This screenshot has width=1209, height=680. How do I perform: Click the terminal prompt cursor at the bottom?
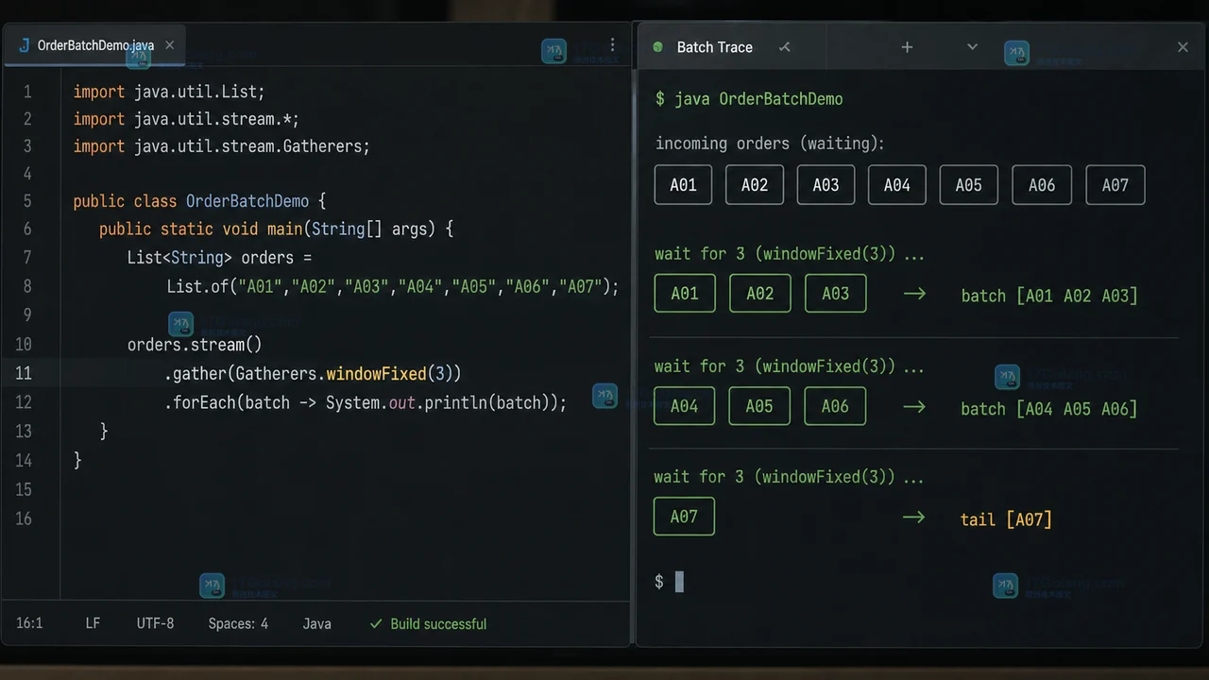coord(679,582)
